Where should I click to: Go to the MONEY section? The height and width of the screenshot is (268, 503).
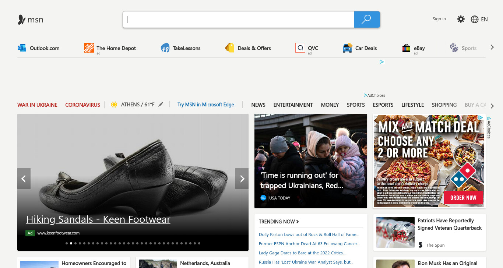tap(330, 105)
